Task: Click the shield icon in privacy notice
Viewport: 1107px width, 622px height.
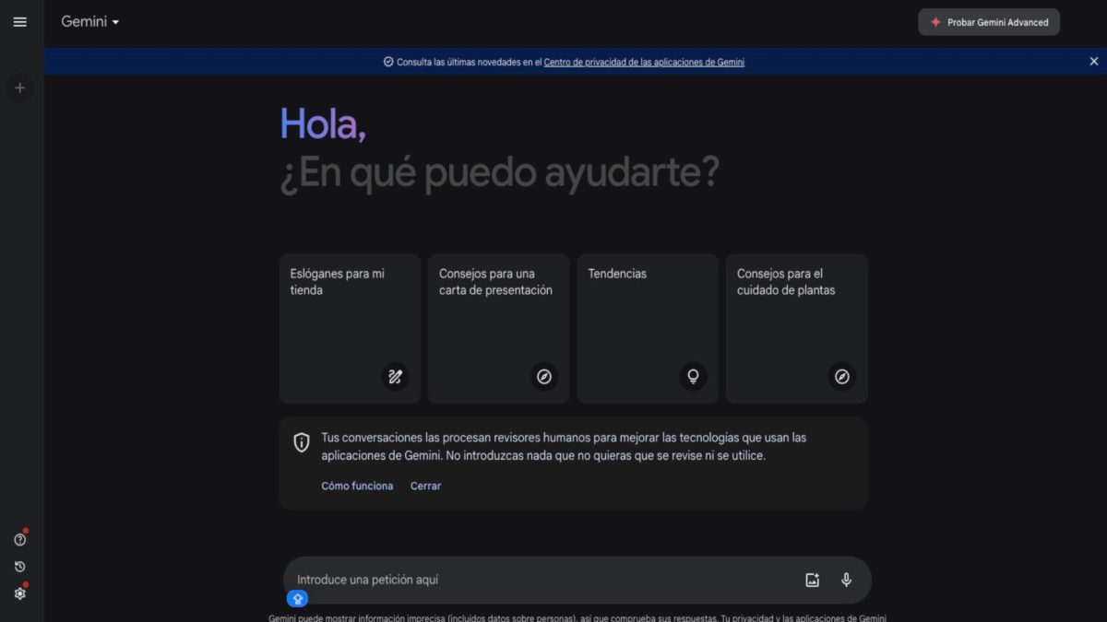Action: [302, 442]
